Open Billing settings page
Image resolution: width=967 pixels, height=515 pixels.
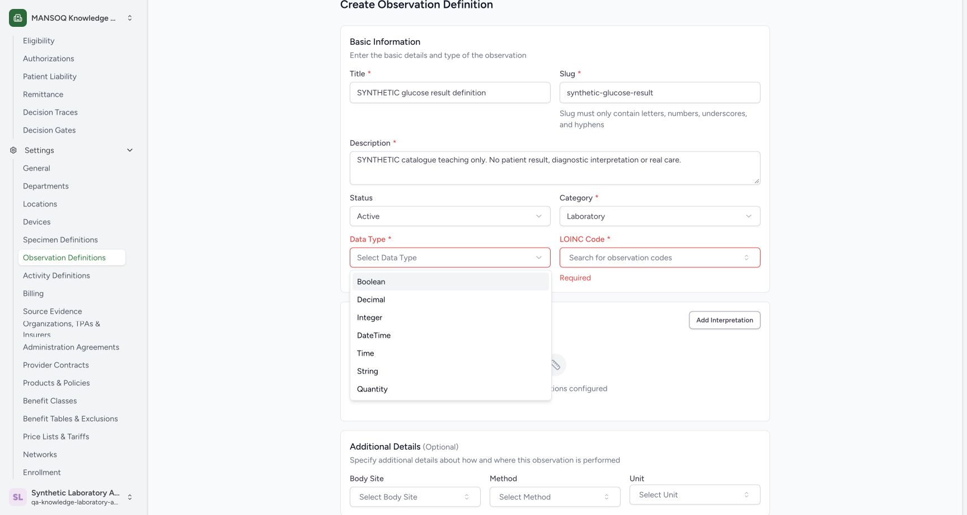72,294
